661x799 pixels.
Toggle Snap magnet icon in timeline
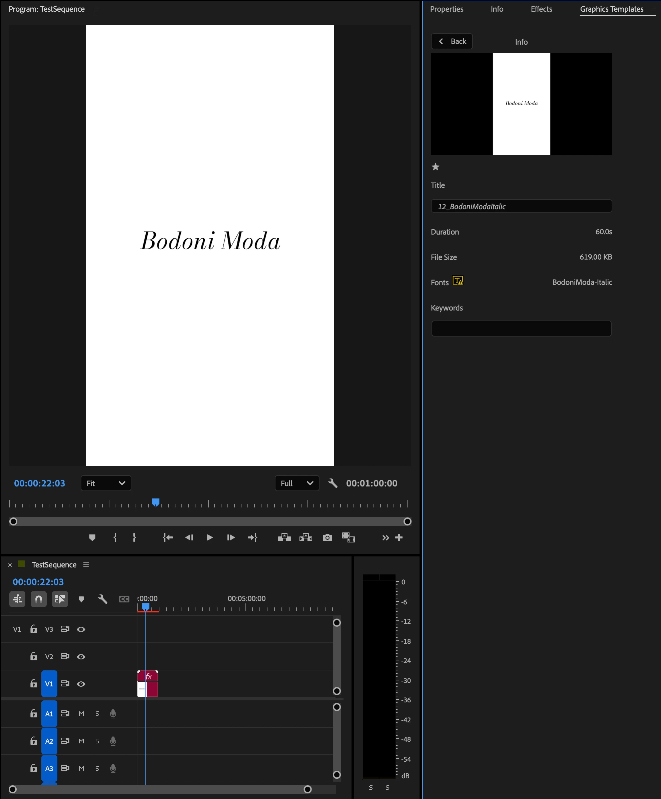pyautogui.click(x=38, y=599)
